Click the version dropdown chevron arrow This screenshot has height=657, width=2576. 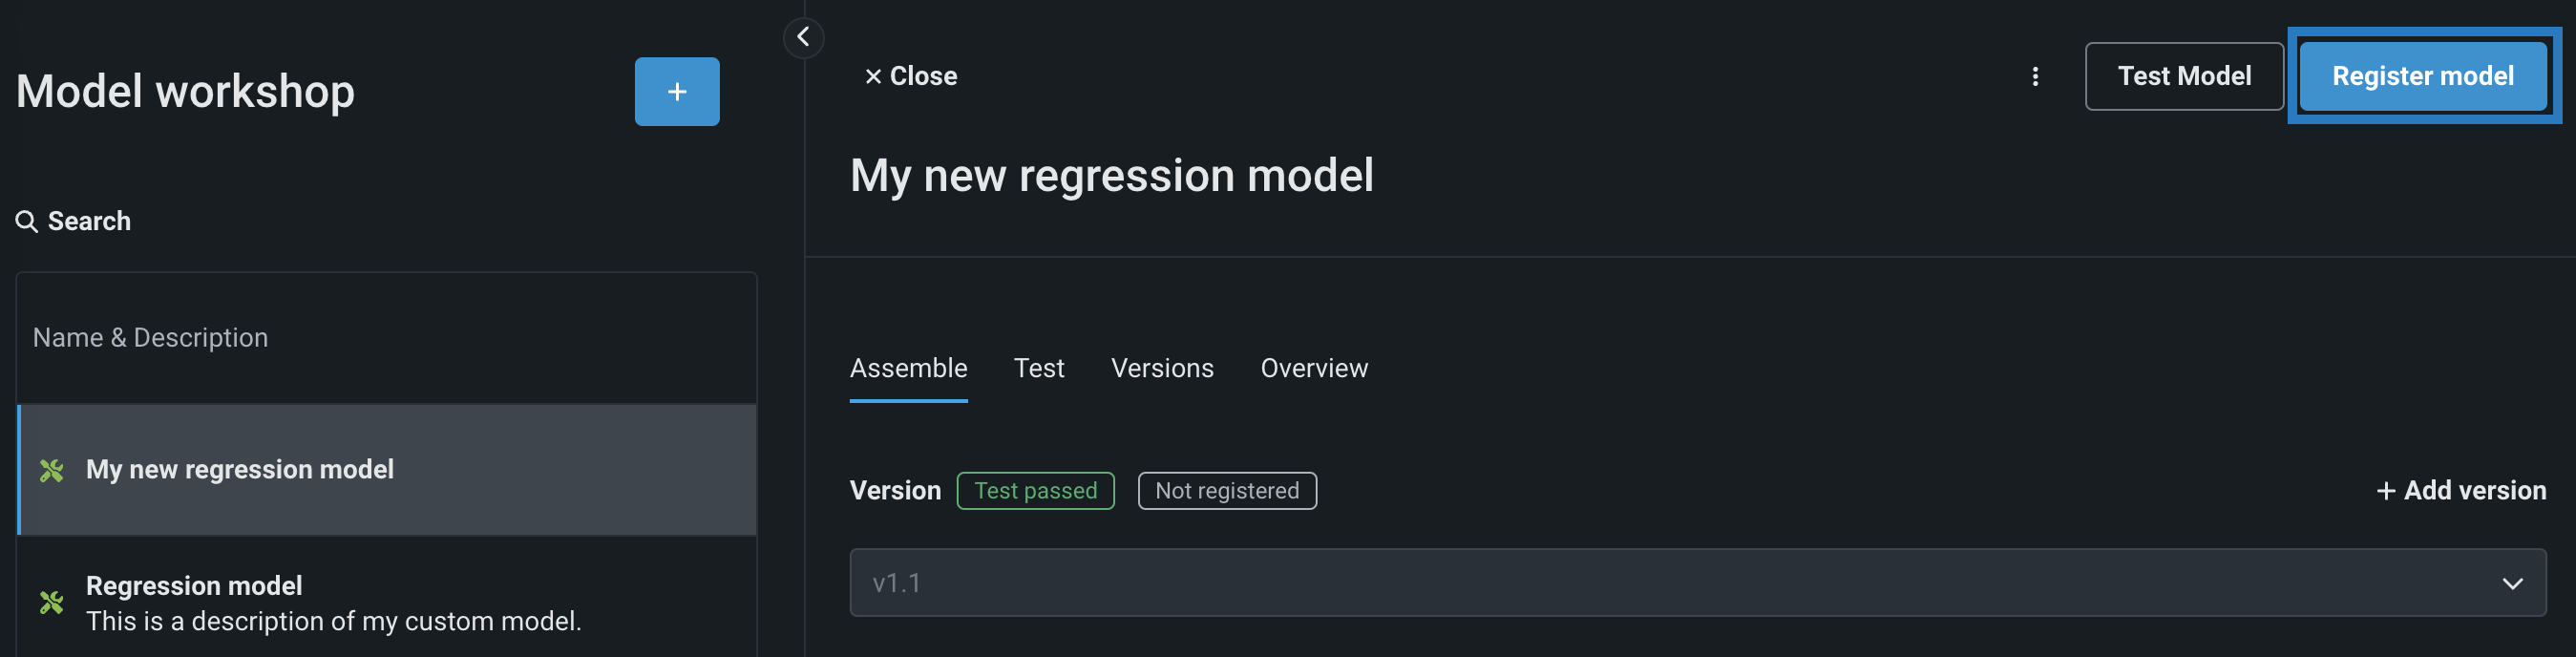coord(2512,583)
